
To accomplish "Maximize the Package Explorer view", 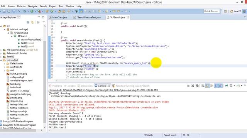I will click(x=43, y=17).
